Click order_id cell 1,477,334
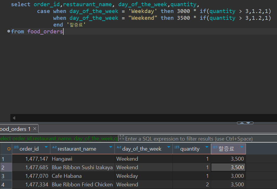 (x=31, y=185)
